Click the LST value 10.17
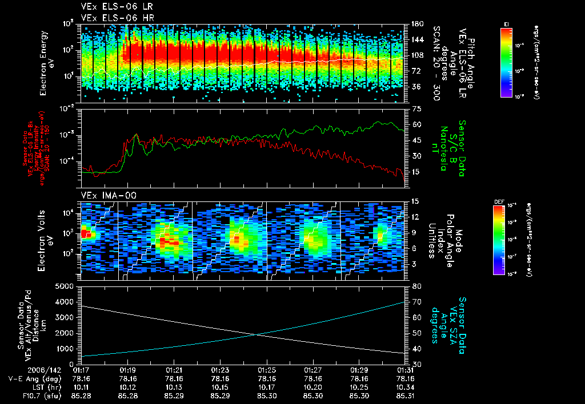585x404 pixels. coord(266,387)
